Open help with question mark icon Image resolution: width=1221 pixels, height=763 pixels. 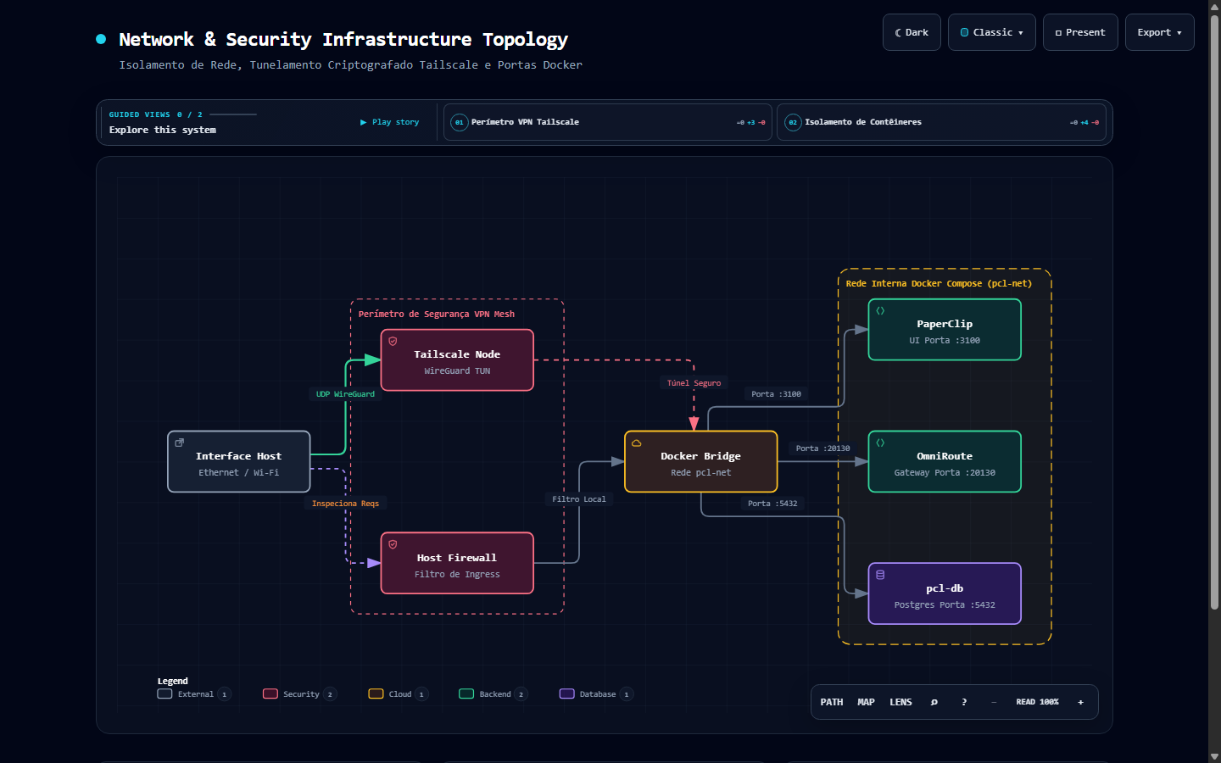964,702
